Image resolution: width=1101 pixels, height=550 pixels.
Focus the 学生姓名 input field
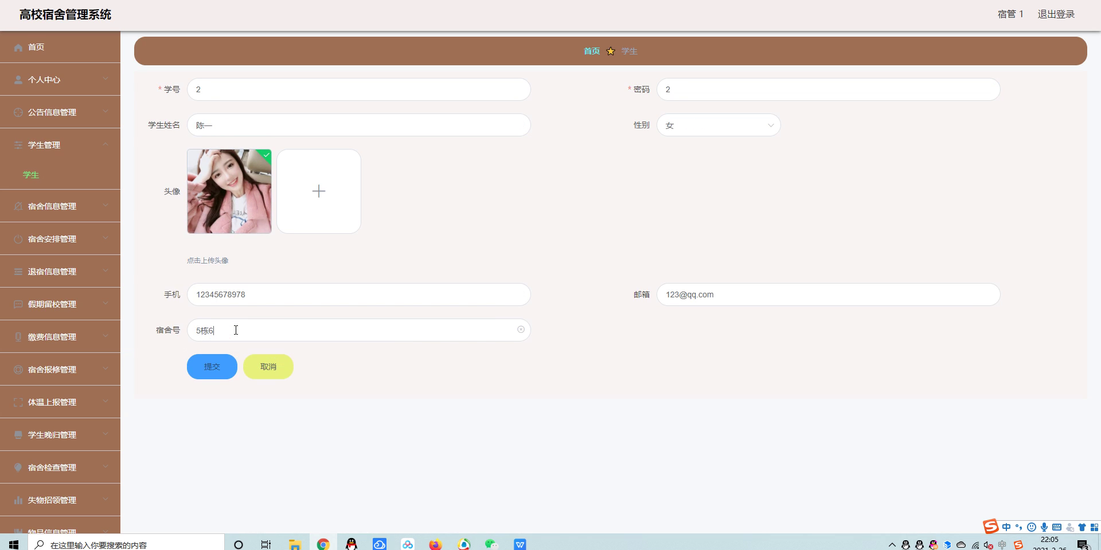coord(359,125)
